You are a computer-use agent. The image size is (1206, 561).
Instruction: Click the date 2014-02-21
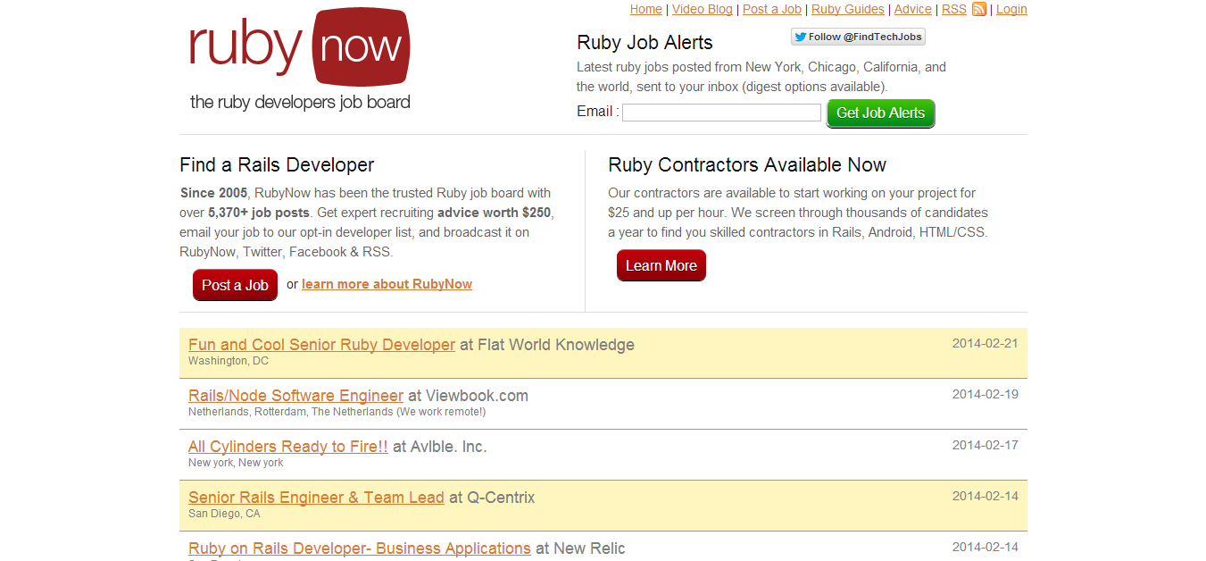click(x=986, y=343)
